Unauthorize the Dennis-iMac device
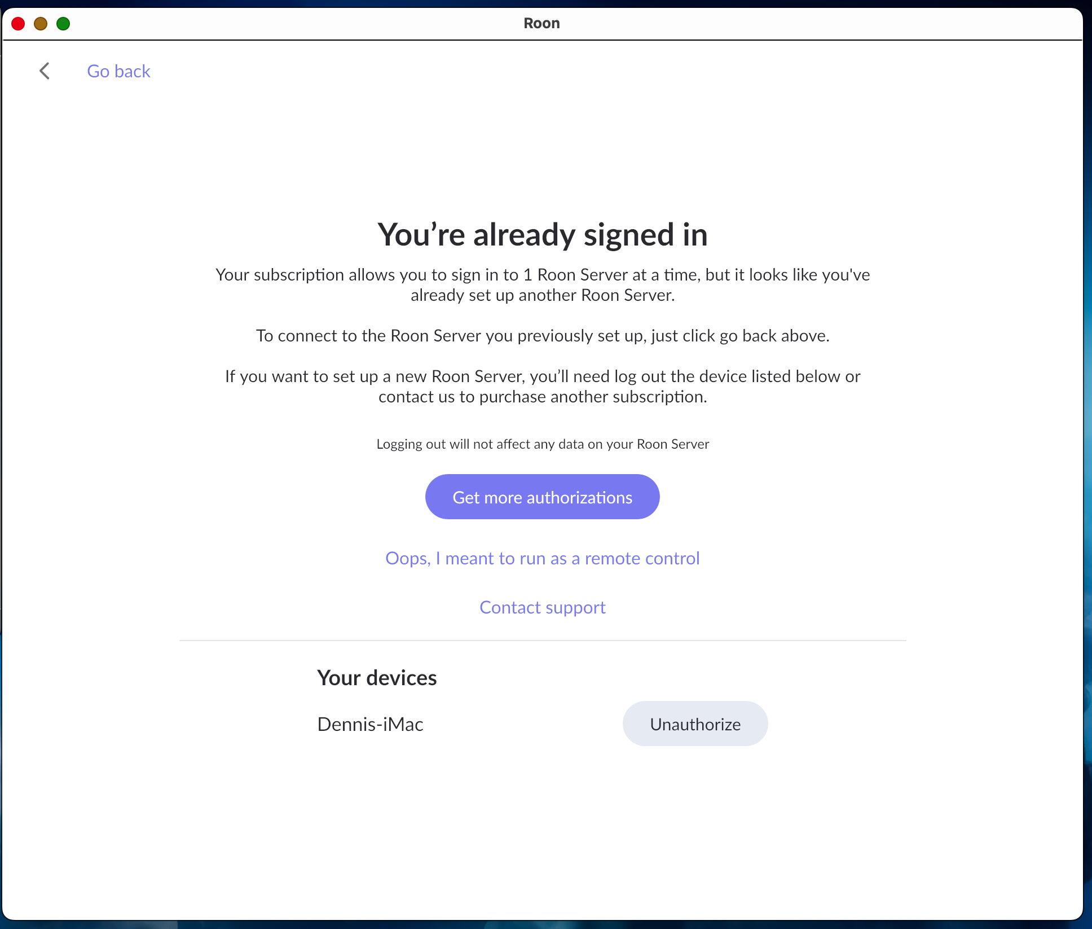1092x929 pixels. (x=695, y=724)
